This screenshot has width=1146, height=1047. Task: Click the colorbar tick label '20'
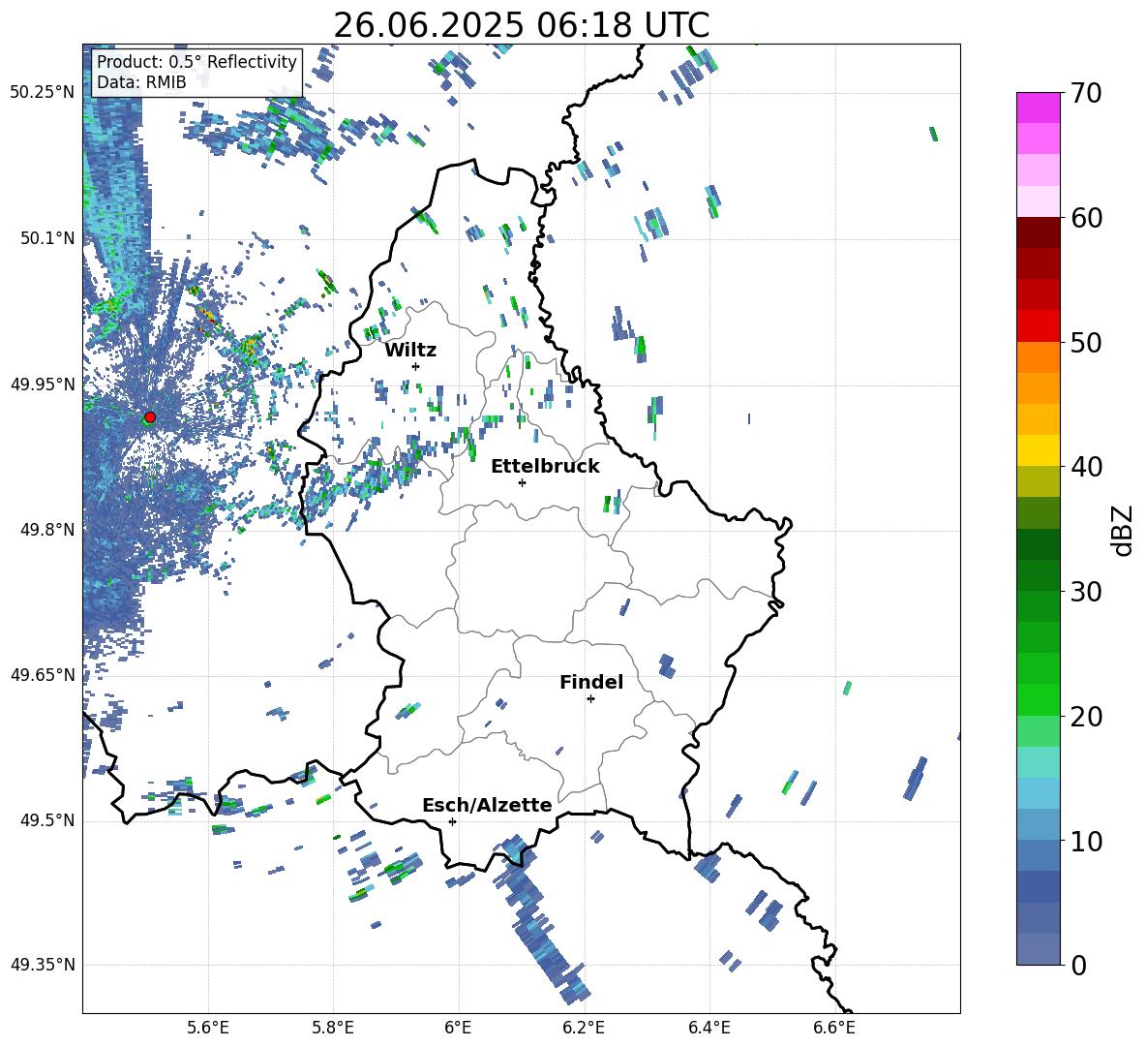1086,717
